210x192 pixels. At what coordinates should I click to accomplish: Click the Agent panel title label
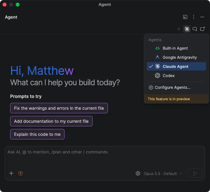click(11, 17)
